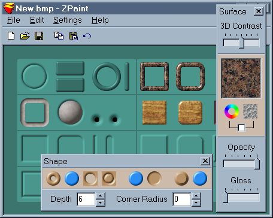This screenshot has width=273, height=218.
Task: Toggle the first square-framed shape option
Action: (90, 178)
